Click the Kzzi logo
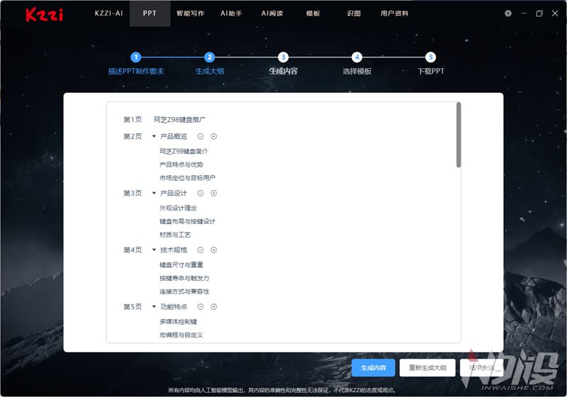Viewport: 567px width, 397px height. 44,14
